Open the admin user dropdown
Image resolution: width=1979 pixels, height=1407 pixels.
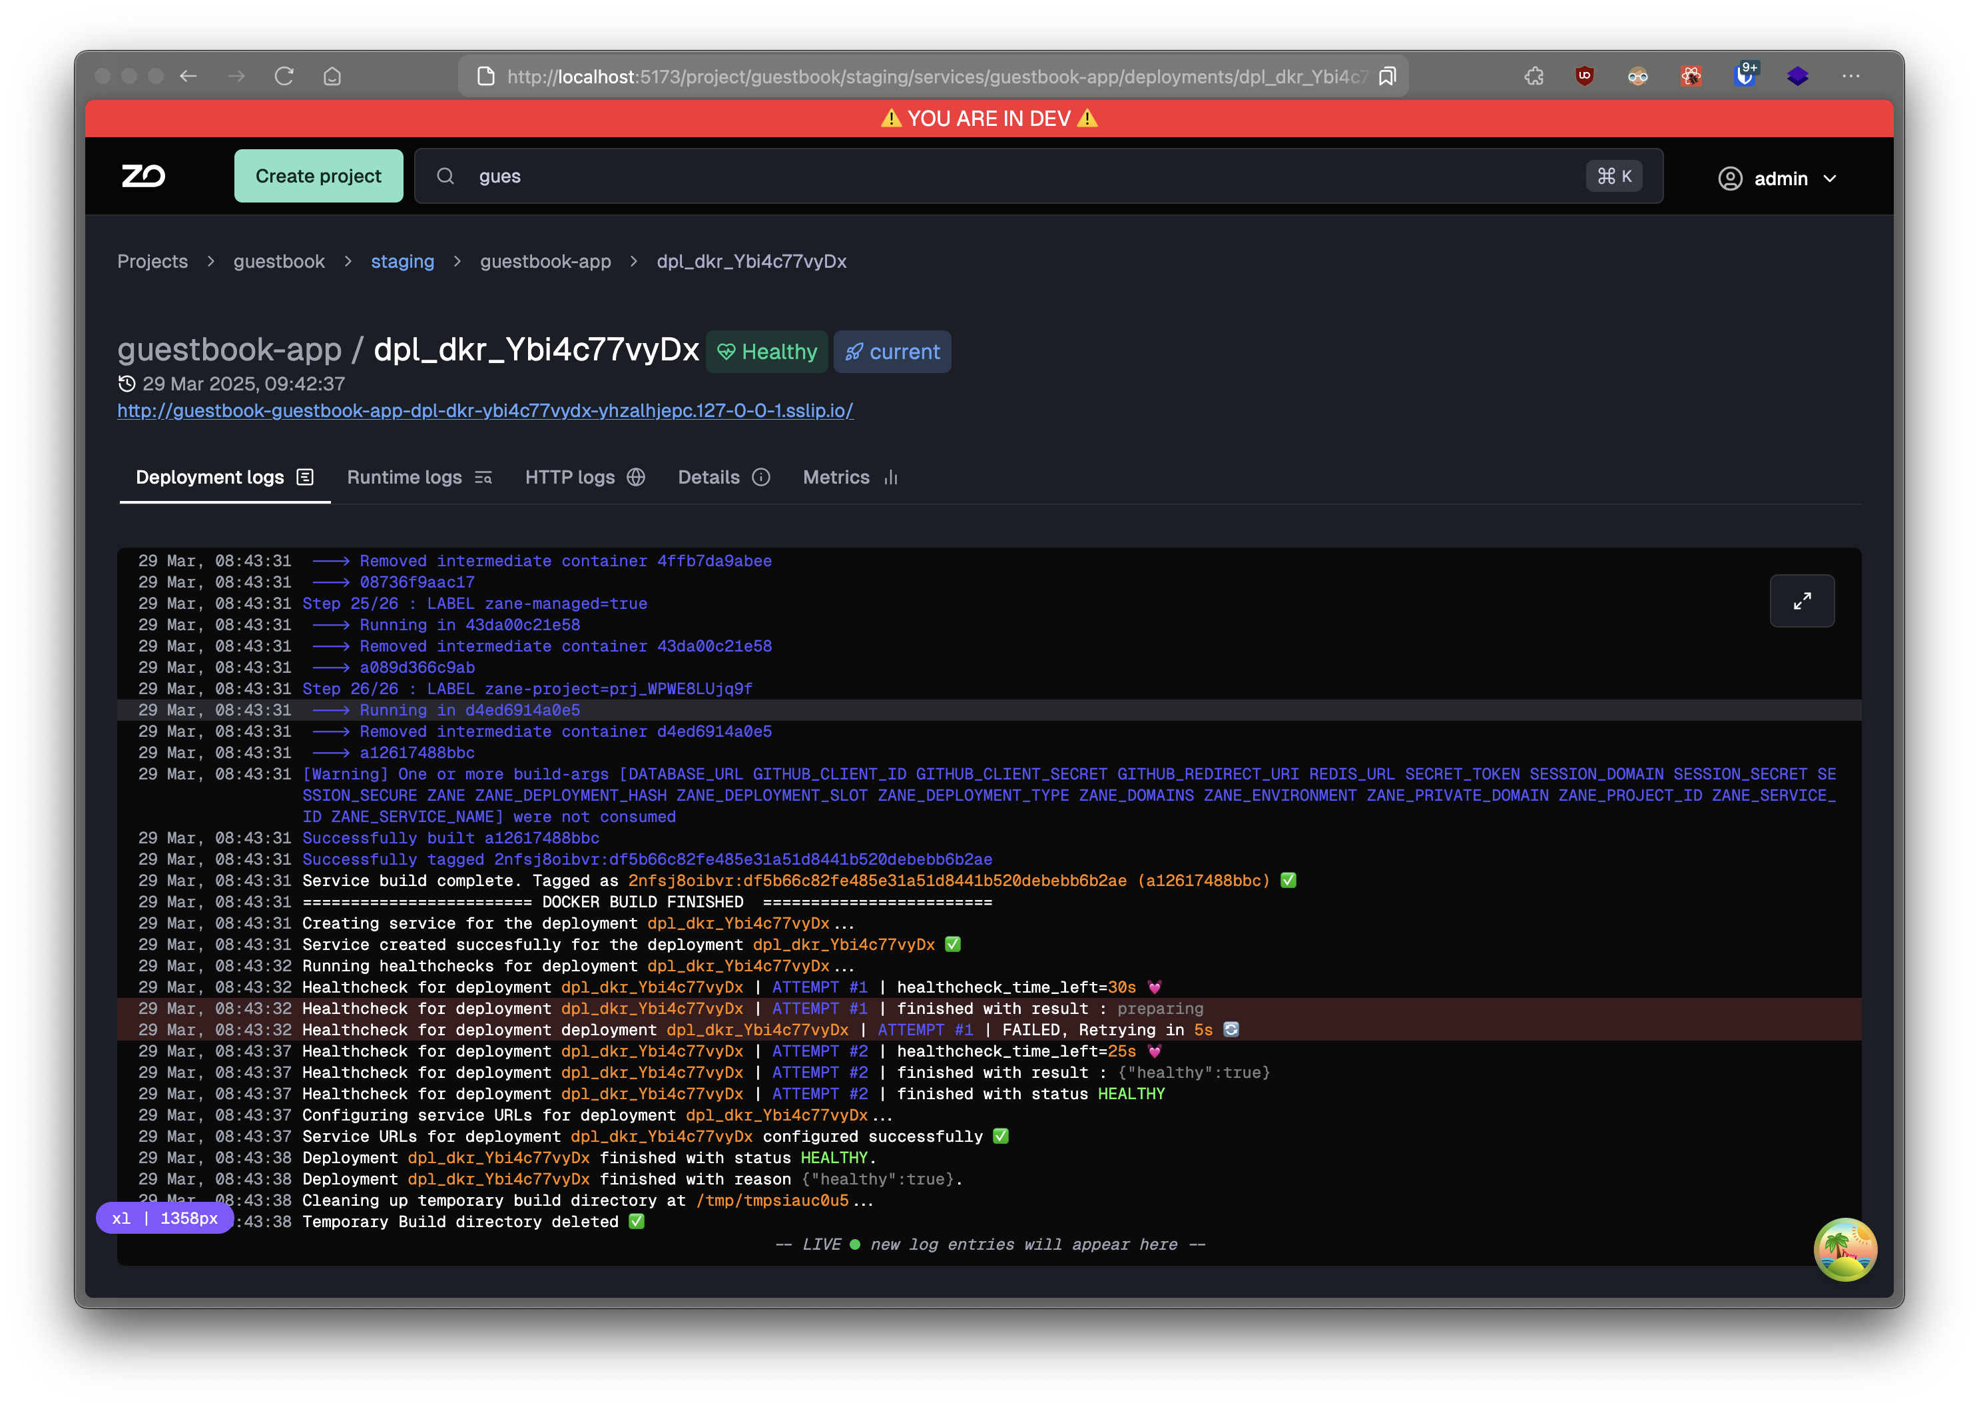click(1777, 179)
